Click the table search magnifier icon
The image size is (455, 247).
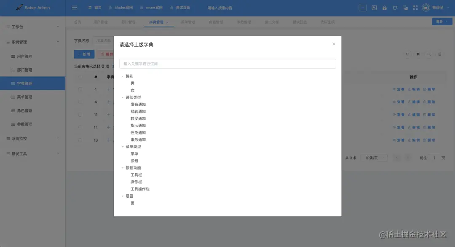point(429,54)
